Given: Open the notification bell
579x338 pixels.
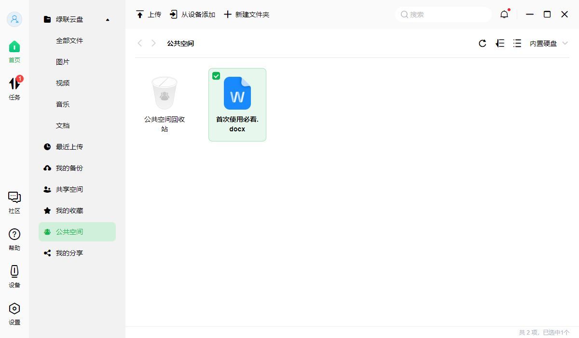Looking at the screenshot, I should pos(504,14).
